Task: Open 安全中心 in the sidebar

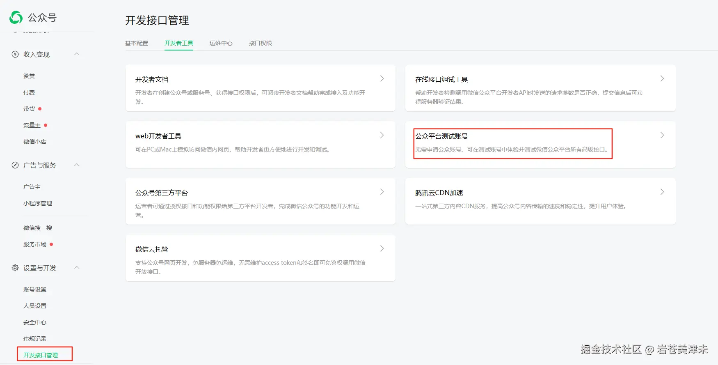Action: (x=35, y=322)
